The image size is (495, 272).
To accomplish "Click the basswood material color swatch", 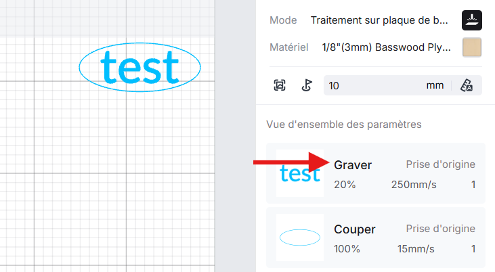I will coord(471,47).
